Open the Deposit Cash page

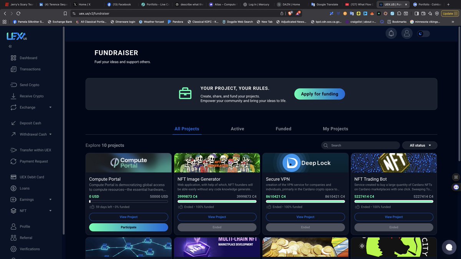30,123
